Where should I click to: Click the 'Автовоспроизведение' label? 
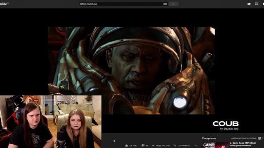coord(244,138)
